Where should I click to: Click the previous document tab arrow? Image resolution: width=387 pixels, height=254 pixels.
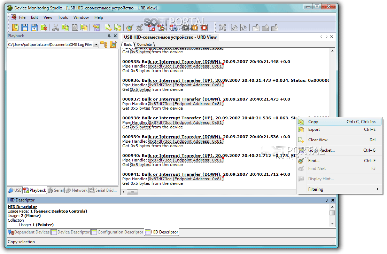(x=322, y=37)
